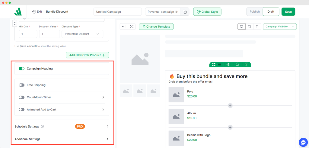Click the Album $15.00 price
The width and height of the screenshot is (309, 148).
(192, 118)
